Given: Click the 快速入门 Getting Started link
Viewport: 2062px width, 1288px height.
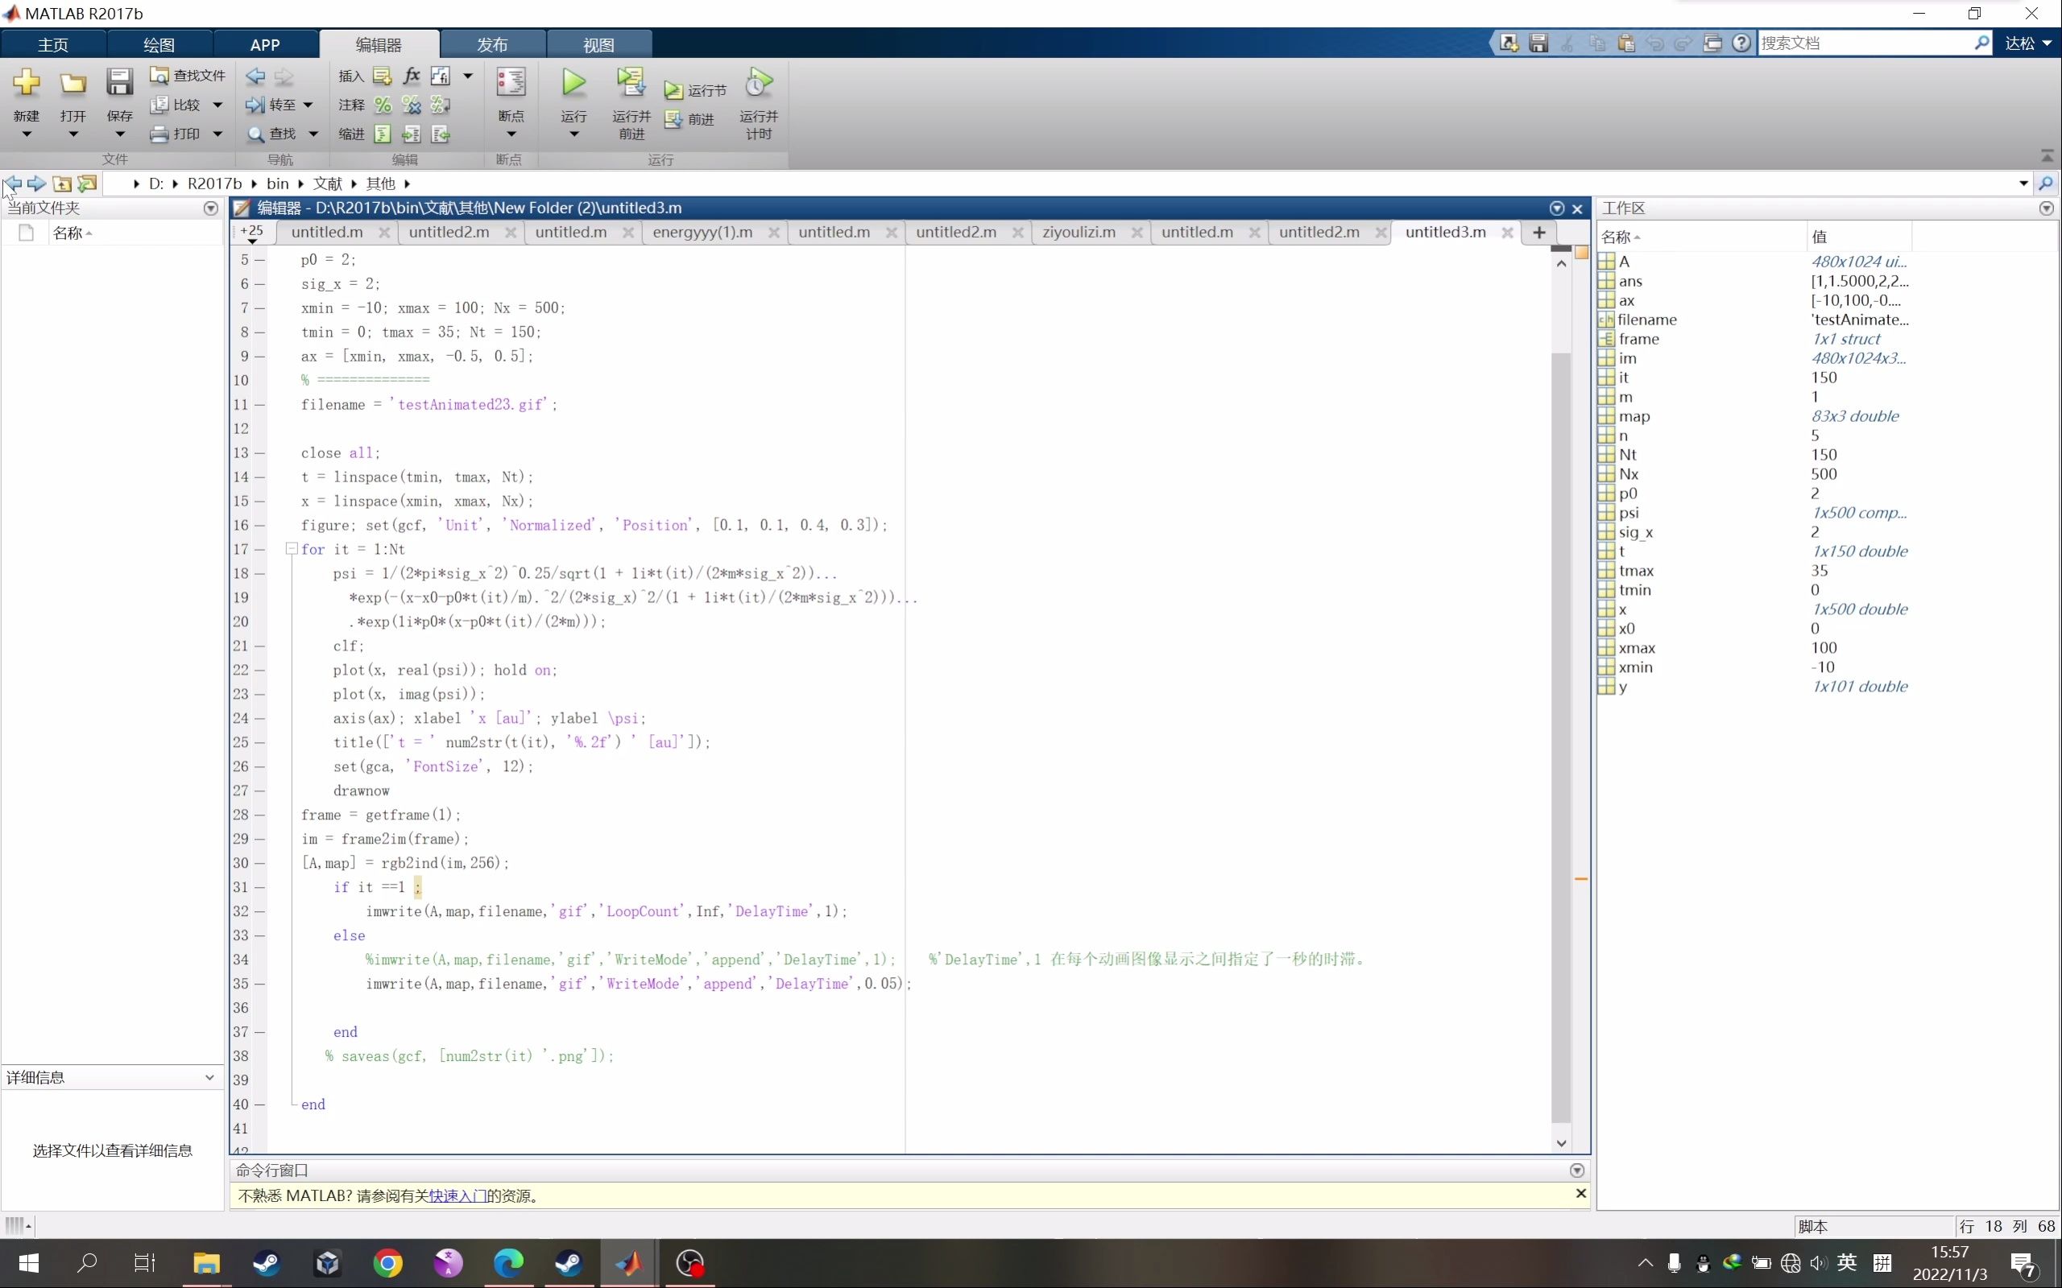Looking at the screenshot, I should (458, 1196).
